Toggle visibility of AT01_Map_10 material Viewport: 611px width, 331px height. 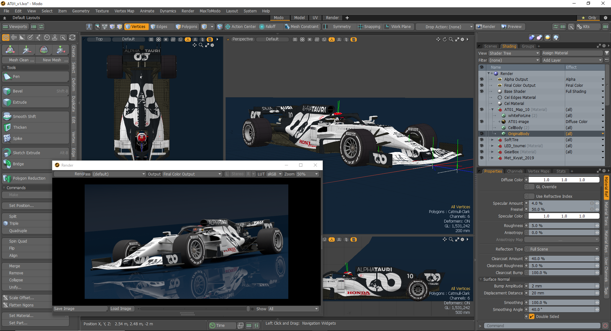click(x=481, y=109)
